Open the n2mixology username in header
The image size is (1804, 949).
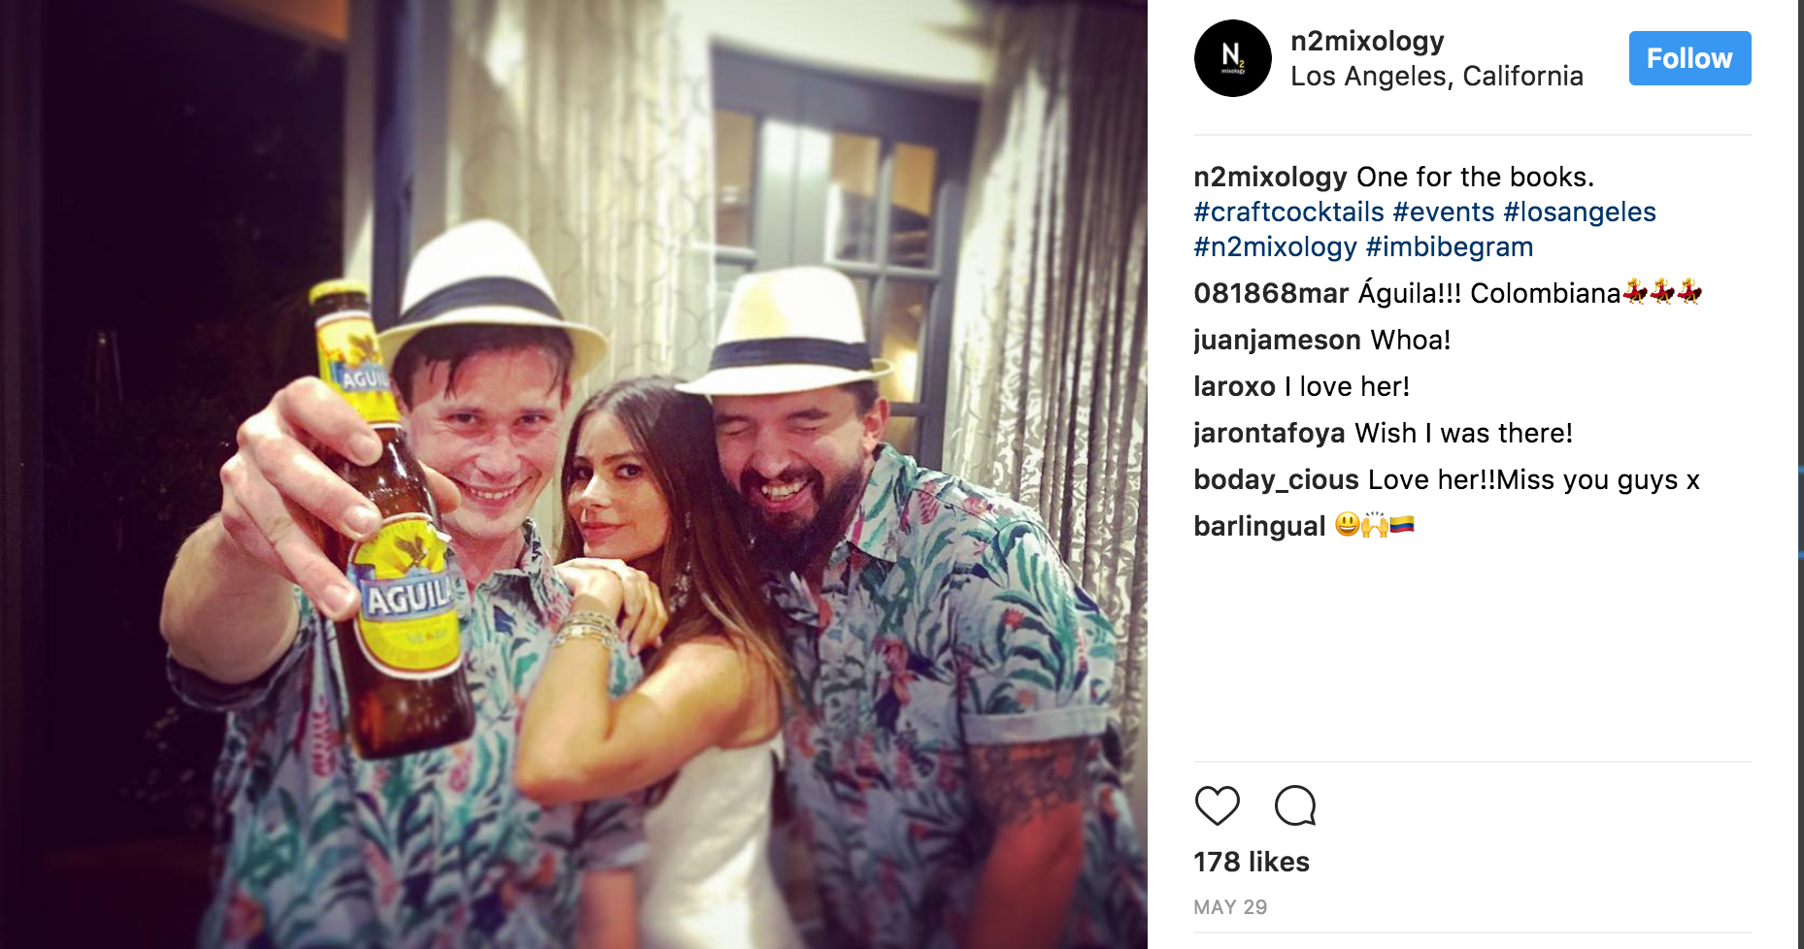pos(1367,41)
